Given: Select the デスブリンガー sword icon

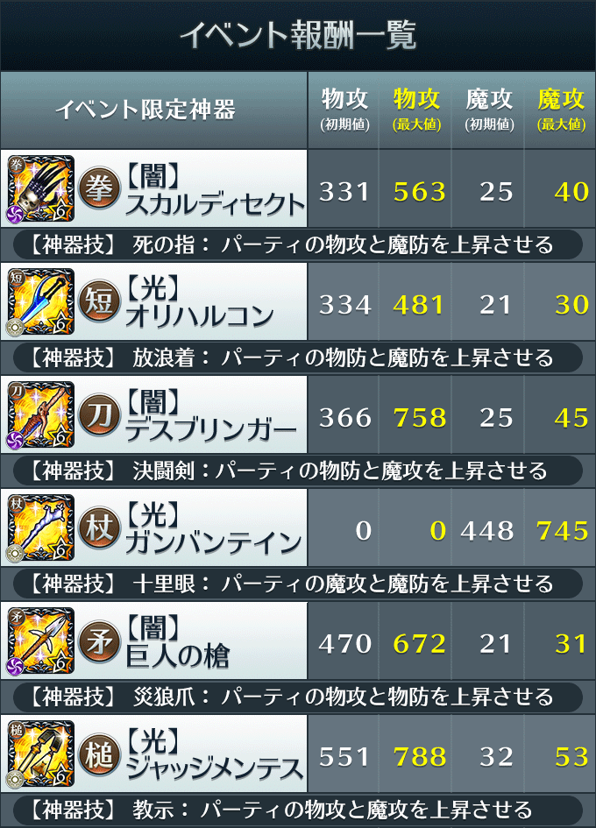Looking at the screenshot, I should pos(40,414).
